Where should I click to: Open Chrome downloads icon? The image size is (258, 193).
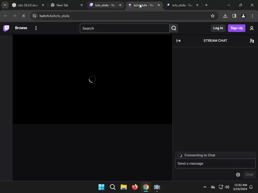click(225, 16)
